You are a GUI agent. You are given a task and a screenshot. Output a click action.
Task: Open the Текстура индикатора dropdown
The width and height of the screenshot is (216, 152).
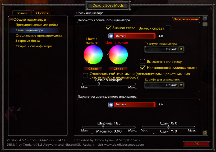(x=181, y=49)
